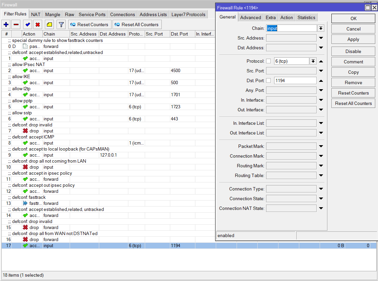Click into the Dst. Port 1194 field
Viewport: 378px width, 281px height.
pyautogui.click(x=295, y=80)
